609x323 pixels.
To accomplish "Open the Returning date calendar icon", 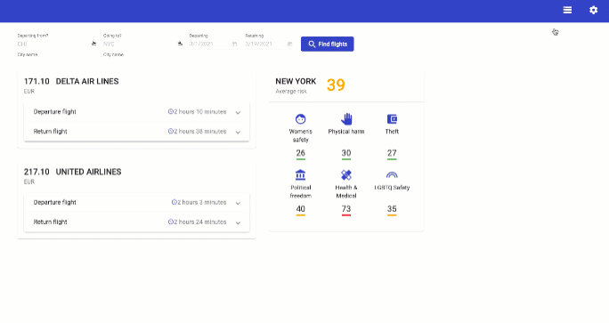I will click(289, 44).
